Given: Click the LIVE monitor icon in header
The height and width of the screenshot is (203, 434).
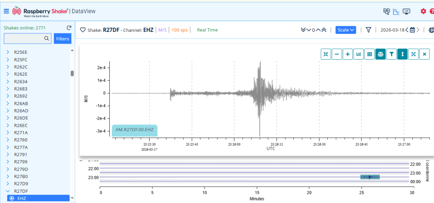Looking at the screenshot, I should coord(406,11).
